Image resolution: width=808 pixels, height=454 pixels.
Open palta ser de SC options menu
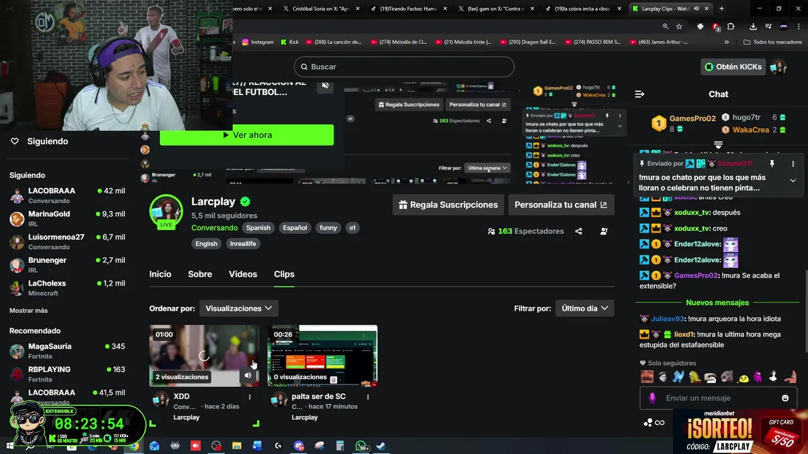[368, 397]
